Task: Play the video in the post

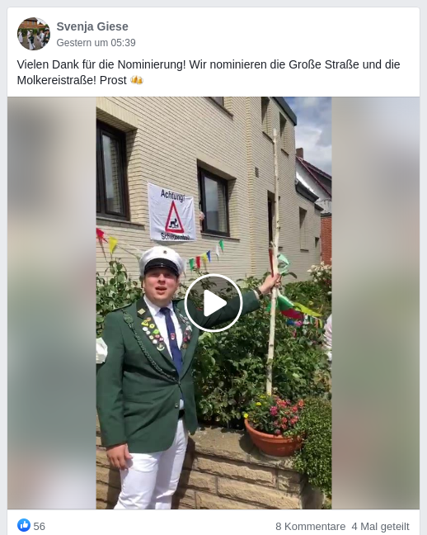Action: (x=213, y=303)
